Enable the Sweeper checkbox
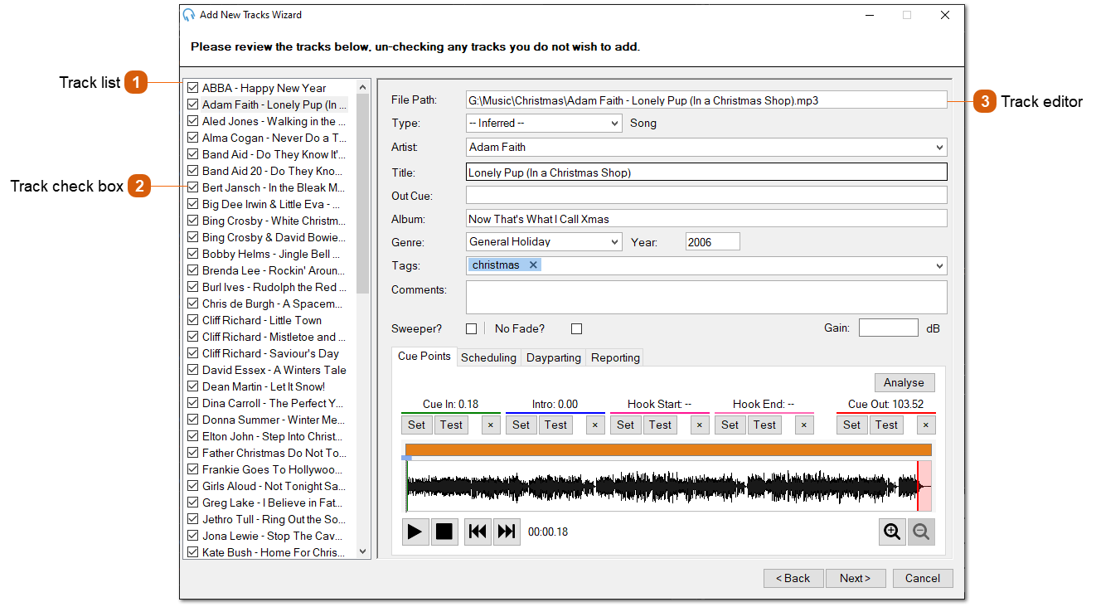Image resolution: width=1096 pixels, height=607 pixels. coord(472,329)
